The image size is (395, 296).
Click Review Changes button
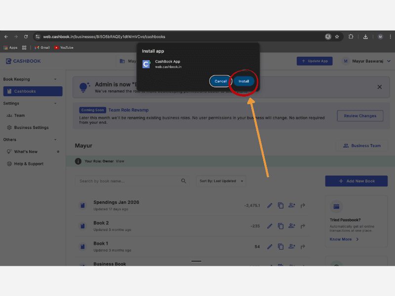pos(360,116)
